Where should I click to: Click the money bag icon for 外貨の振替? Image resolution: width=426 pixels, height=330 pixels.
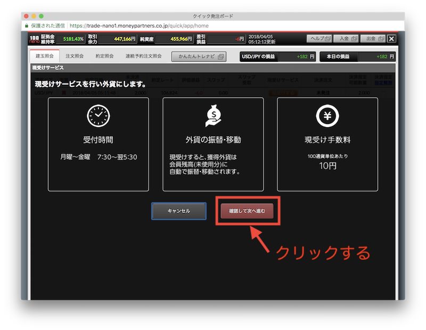pos(214,115)
